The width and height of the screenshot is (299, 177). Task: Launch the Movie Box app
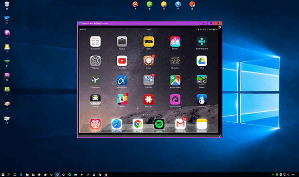click(175, 61)
